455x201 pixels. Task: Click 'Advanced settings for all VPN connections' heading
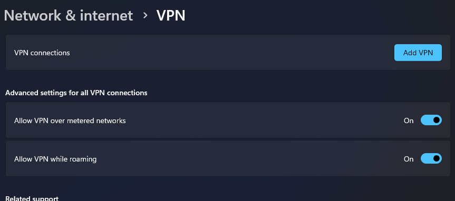tap(76, 93)
